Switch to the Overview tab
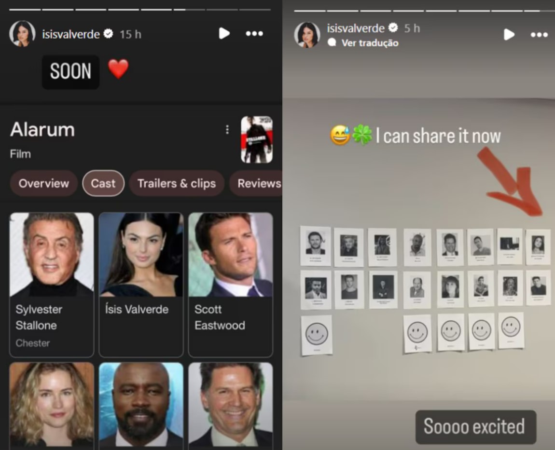Viewport: 555px width, 450px height. point(43,183)
